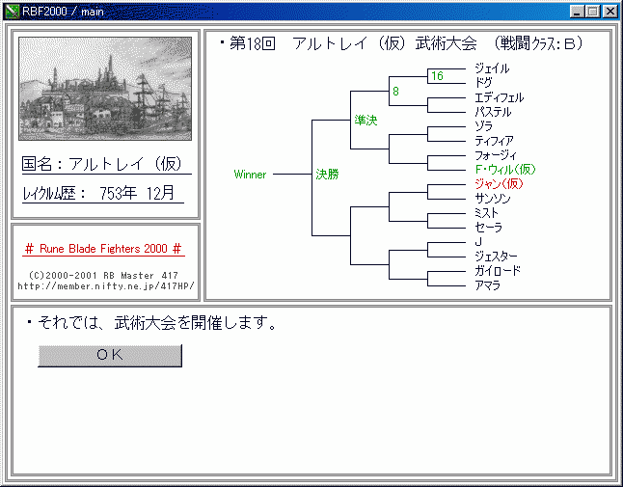Click the green 8 quarterfinal label

tap(394, 92)
